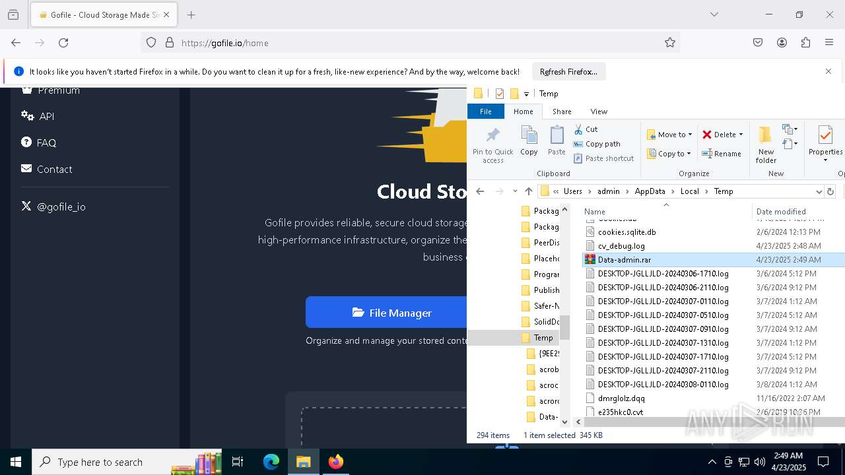Click Copy path in ribbon
The width and height of the screenshot is (845, 475).
597,144
